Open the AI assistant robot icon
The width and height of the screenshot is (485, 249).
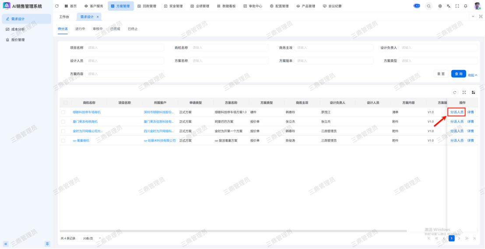click(x=417, y=6)
